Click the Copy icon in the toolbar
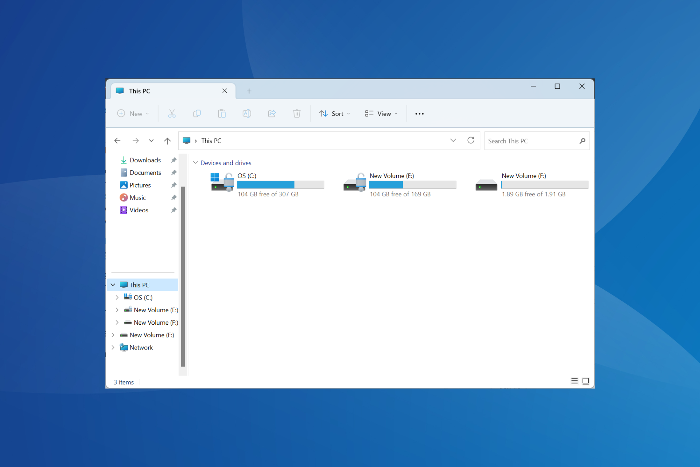This screenshot has height=467, width=700. (x=197, y=113)
